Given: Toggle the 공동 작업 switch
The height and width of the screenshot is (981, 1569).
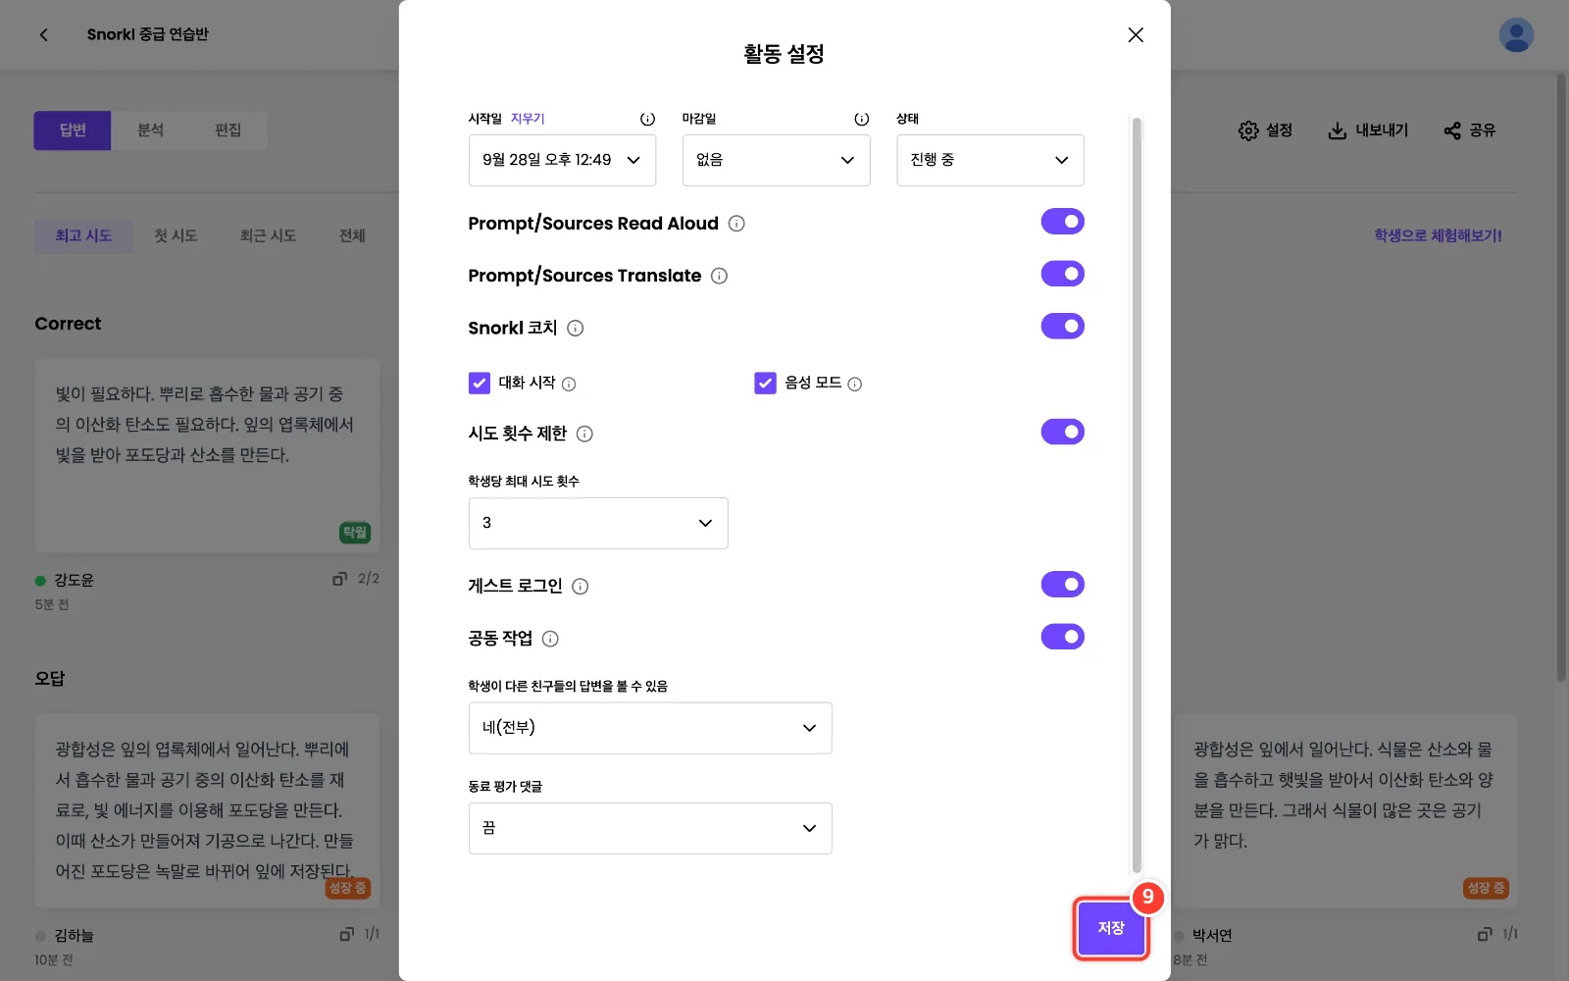Looking at the screenshot, I should coord(1062,637).
